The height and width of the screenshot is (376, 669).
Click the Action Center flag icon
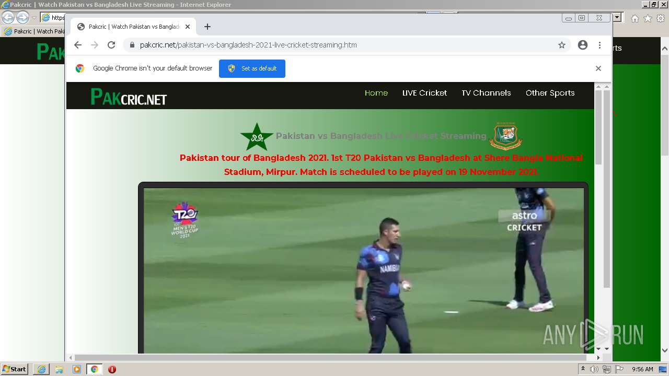point(619,369)
